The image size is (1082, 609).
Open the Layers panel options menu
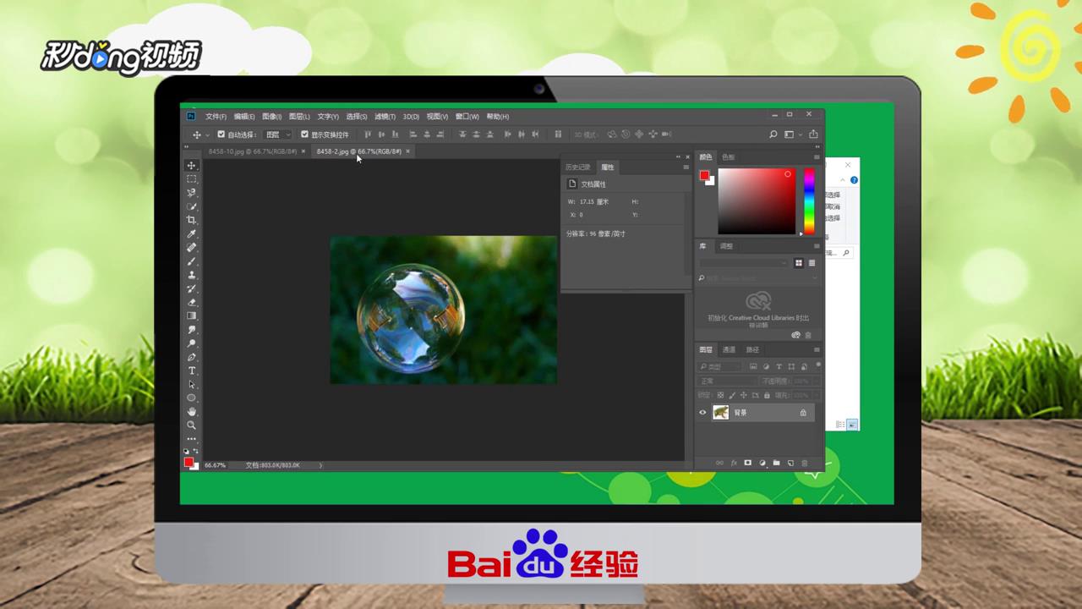click(x=817, y=349)
